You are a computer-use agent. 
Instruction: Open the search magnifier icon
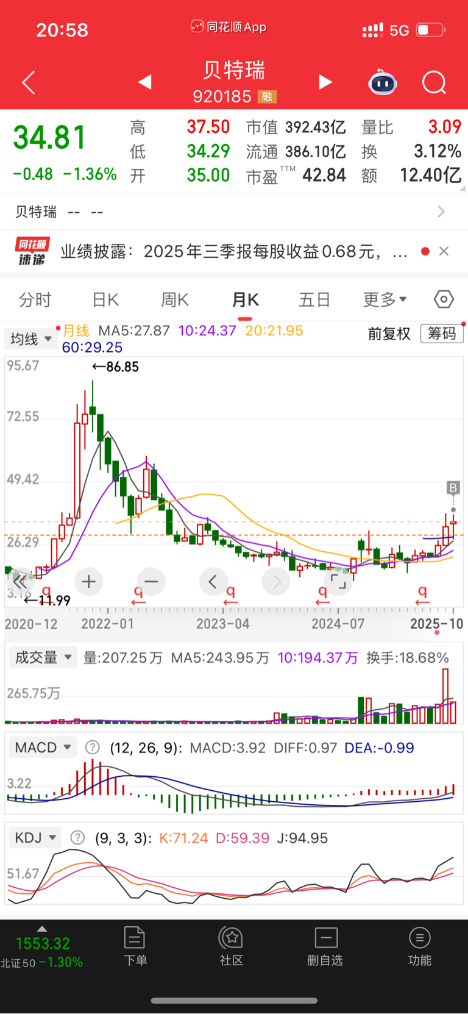click(x=434, y=82)
